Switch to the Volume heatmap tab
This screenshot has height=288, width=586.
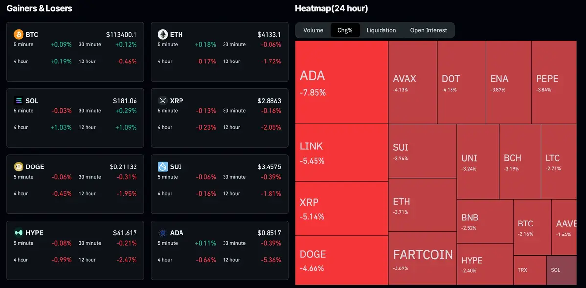[x=313, y=30]
